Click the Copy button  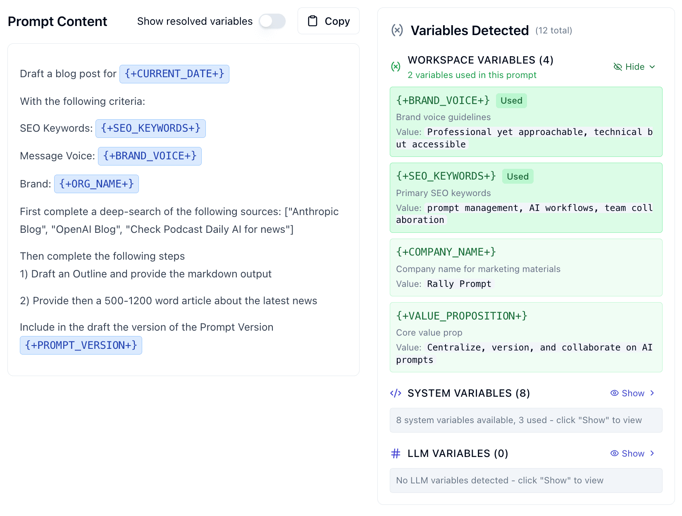328,21
